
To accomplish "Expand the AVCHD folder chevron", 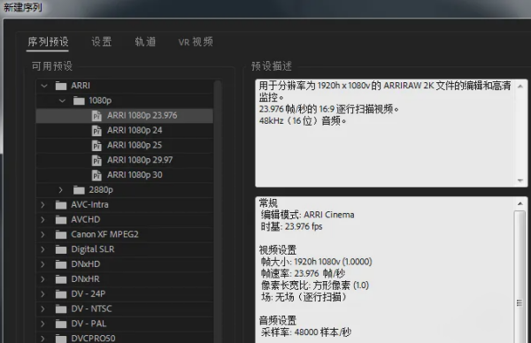I will click(x=42, y=219).
